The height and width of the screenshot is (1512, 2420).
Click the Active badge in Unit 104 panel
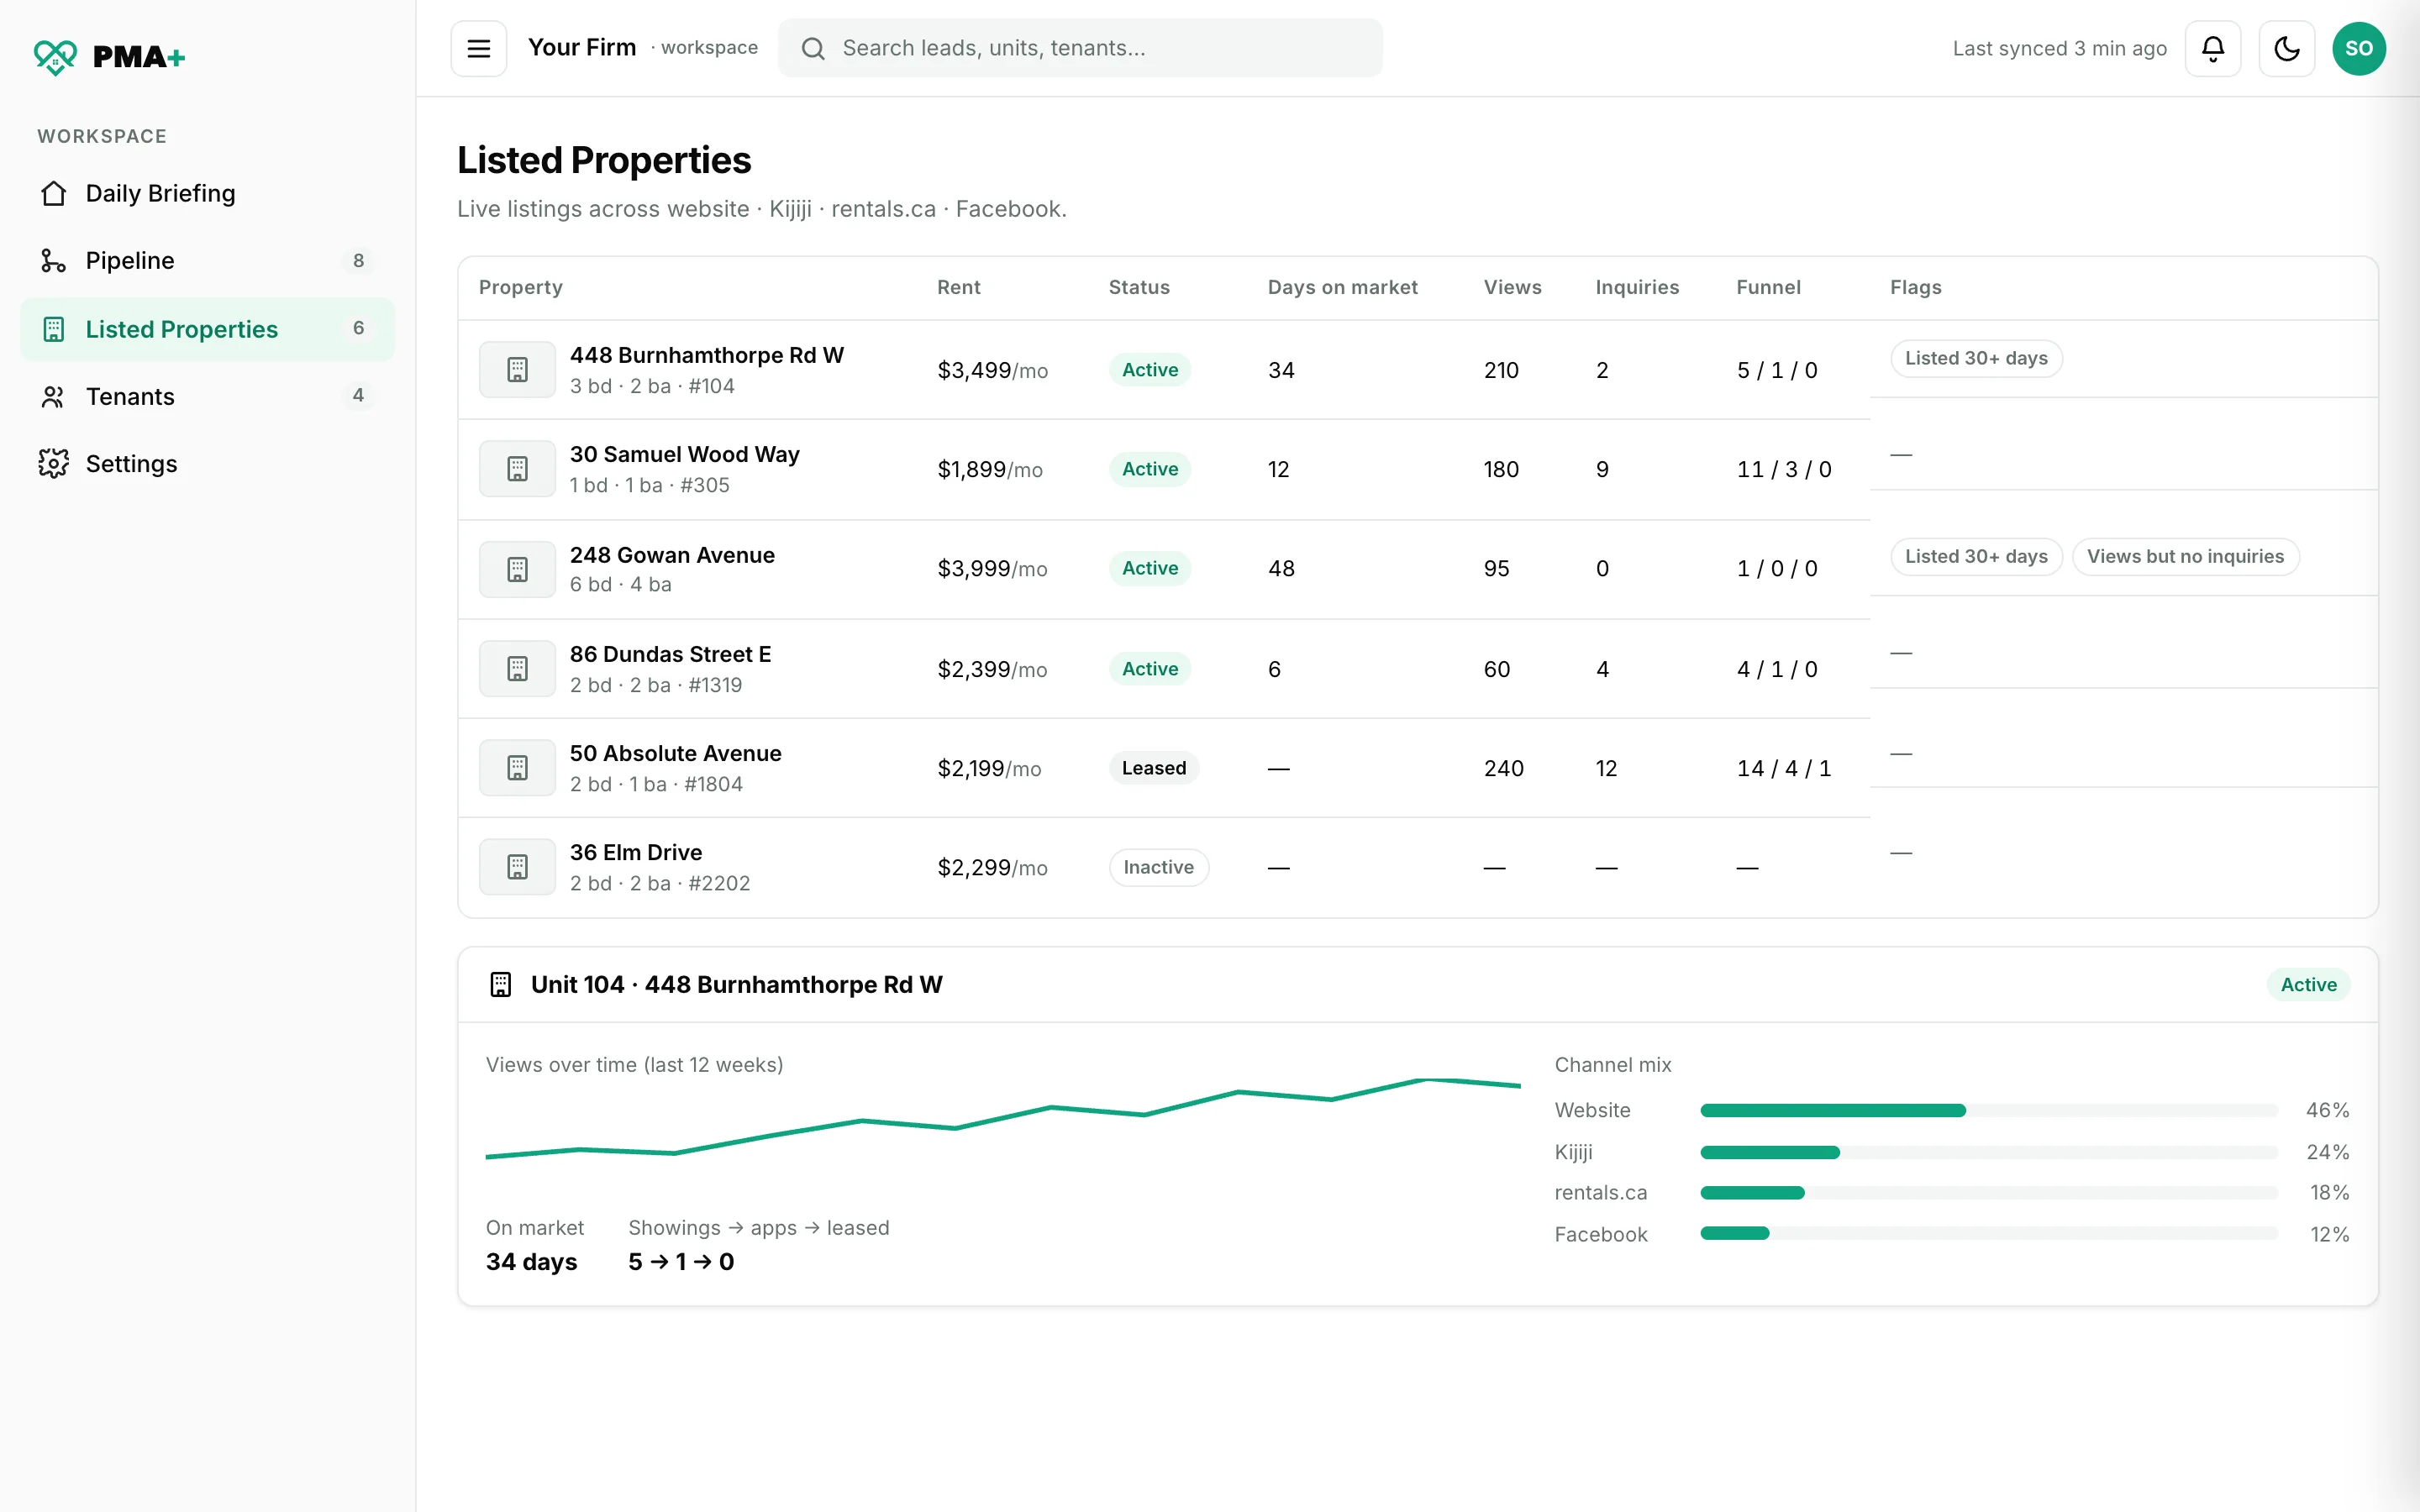pos(2308,985)
